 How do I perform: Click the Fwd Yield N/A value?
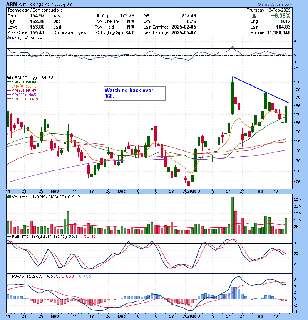[131, 27]
